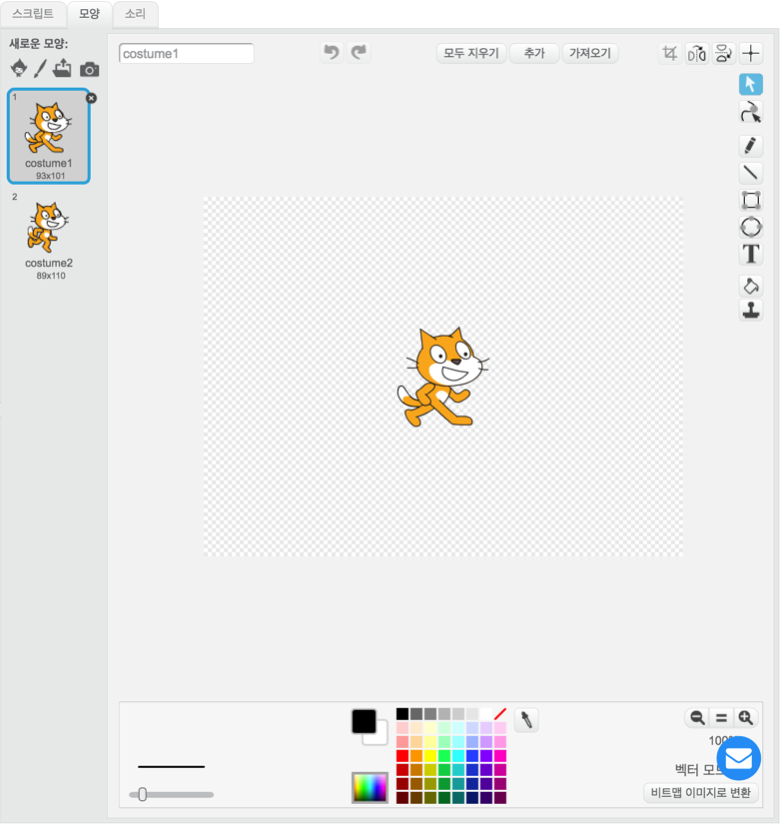Screen dimensions: 781x824
Task: Upload costume from file icon
Action: coord(62,68)
